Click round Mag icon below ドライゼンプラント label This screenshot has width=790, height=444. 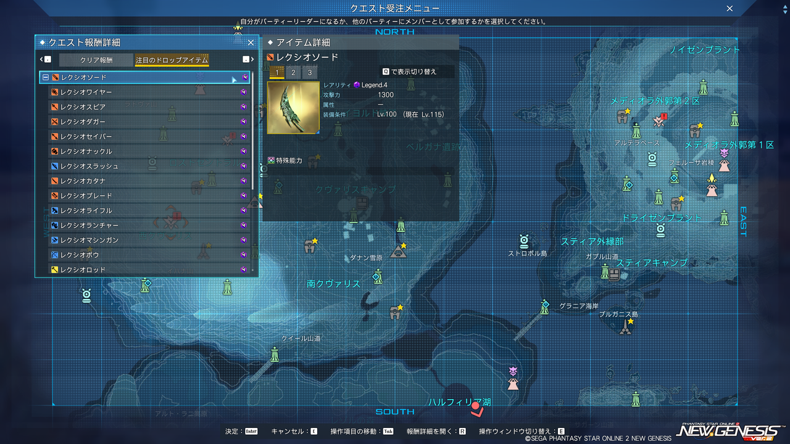point(660,230)
